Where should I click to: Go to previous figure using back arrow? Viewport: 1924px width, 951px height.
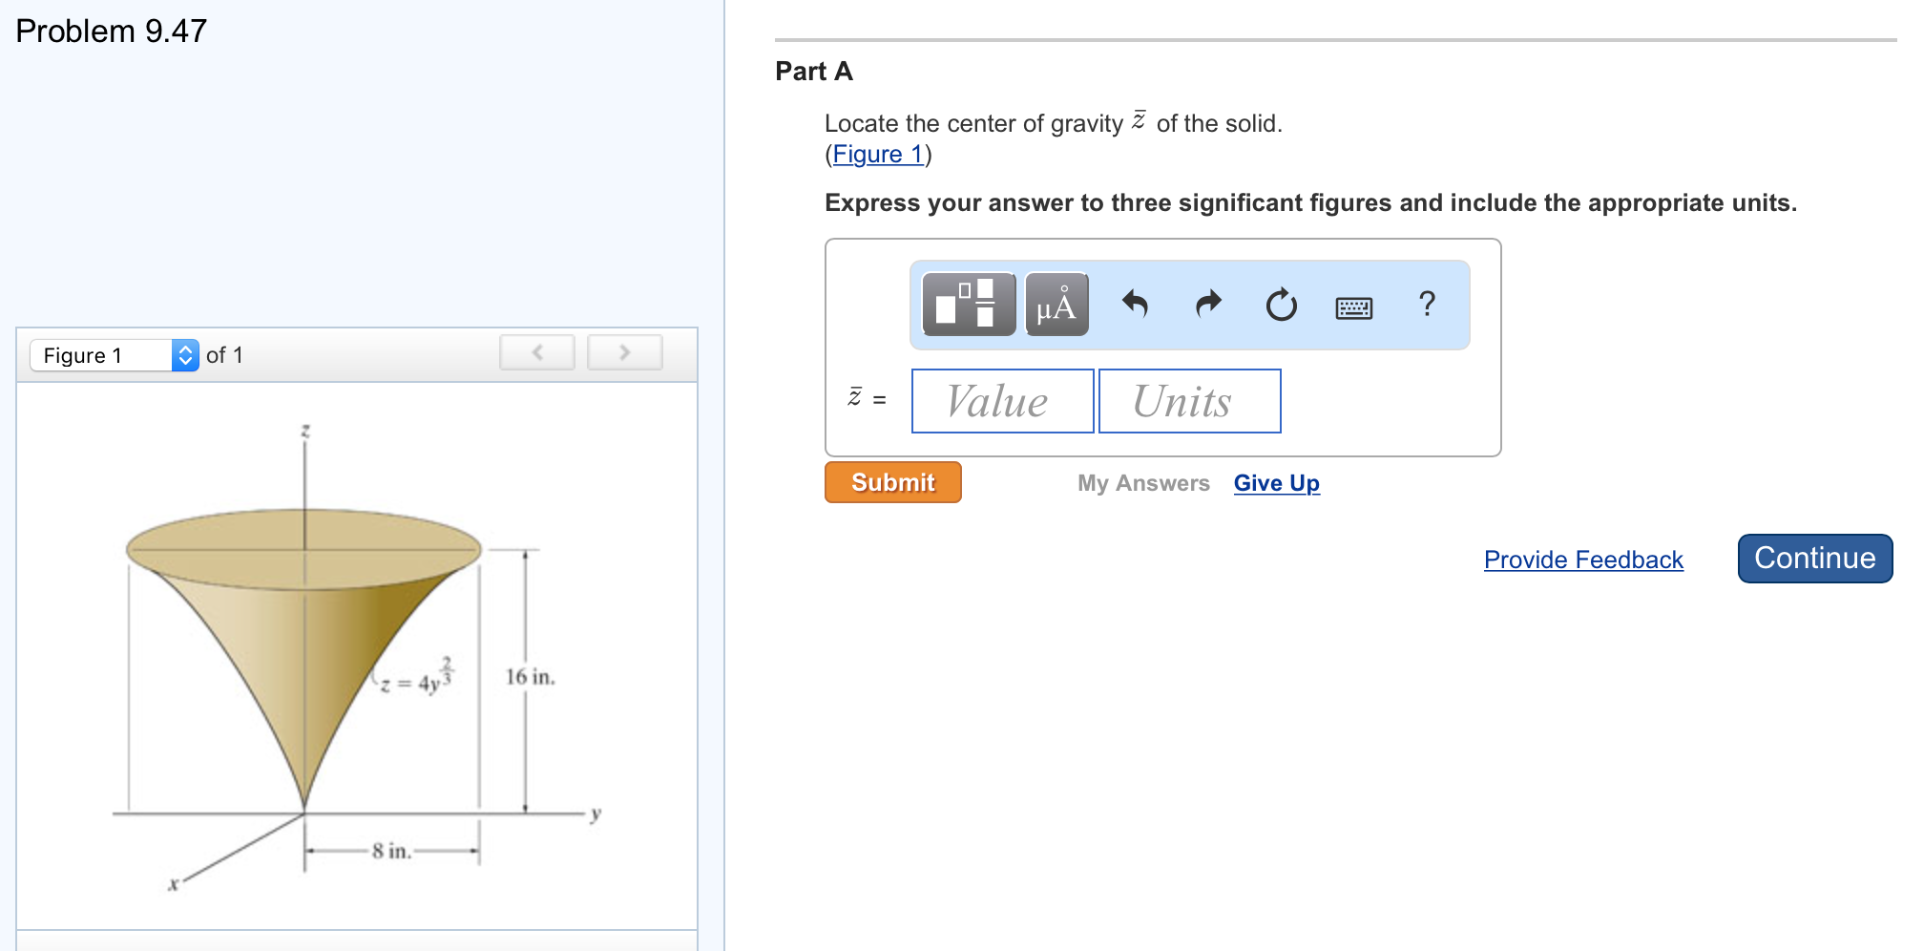click(x=537, y=351)
